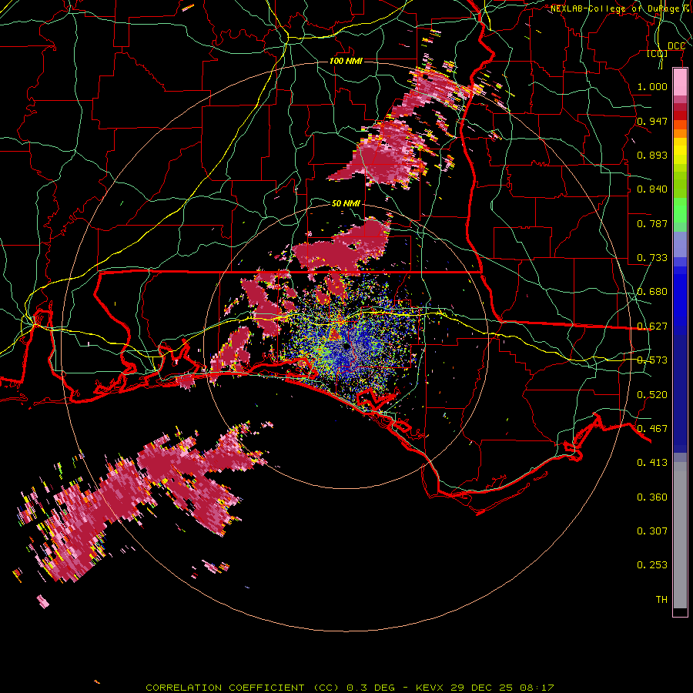Pick the gray color bar segment
The height and width of the screenshot is (693, 693).
[680, 535]
